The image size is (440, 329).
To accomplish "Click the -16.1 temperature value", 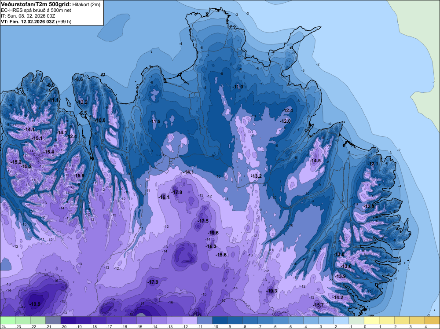I will click(164, 197).
